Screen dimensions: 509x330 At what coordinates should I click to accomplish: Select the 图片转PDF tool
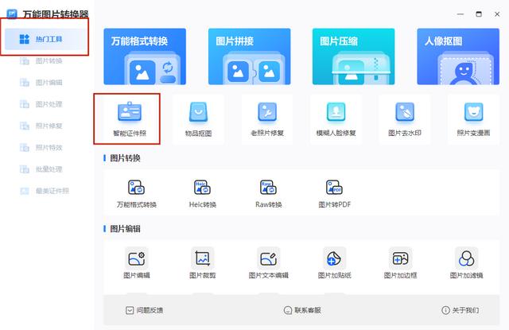pos(334,194)
